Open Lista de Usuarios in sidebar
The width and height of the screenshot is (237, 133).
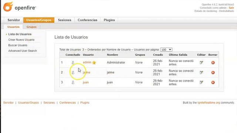(x=20, y=34)
